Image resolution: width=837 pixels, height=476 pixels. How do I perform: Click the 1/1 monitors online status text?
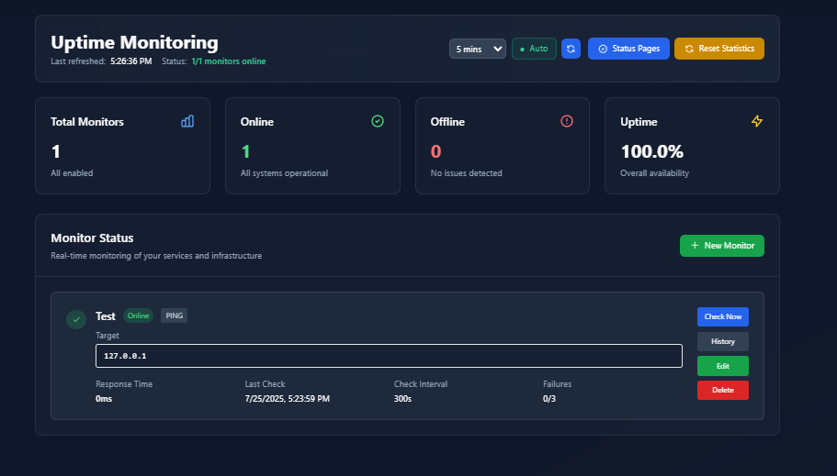coord(228,61)
